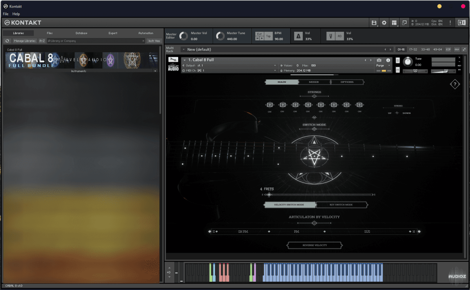Click the keyboard octave up arrow
470x290 pixels.
(x=169, y=268)
